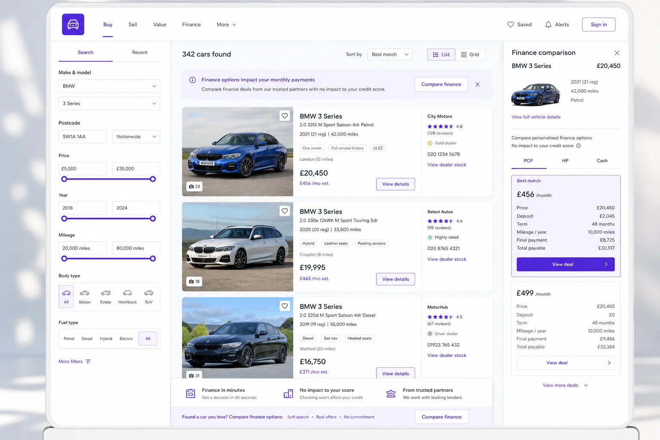Screen dimensions: 660x440
Task: Switch to the HP finance tab
Action: (565, 161)
